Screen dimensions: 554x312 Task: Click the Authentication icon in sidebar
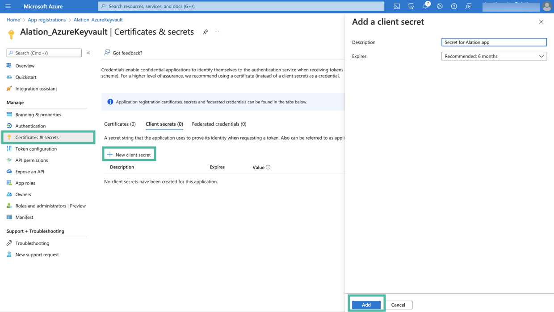(x=9, y=126)
